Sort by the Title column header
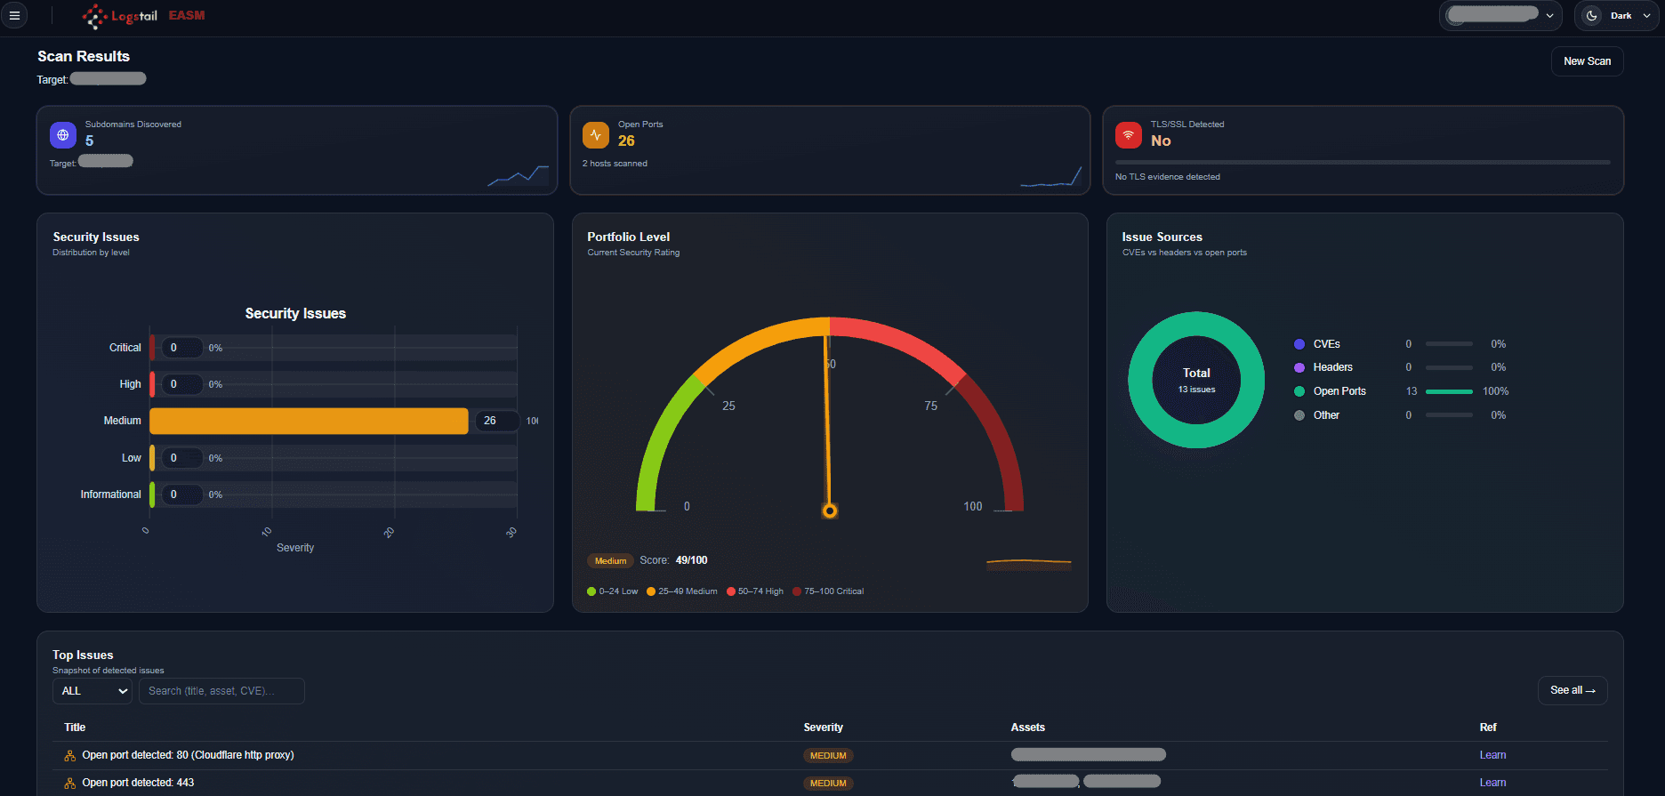The width and height of the screenshot is (1665, 796). click(x=75, y=728)
